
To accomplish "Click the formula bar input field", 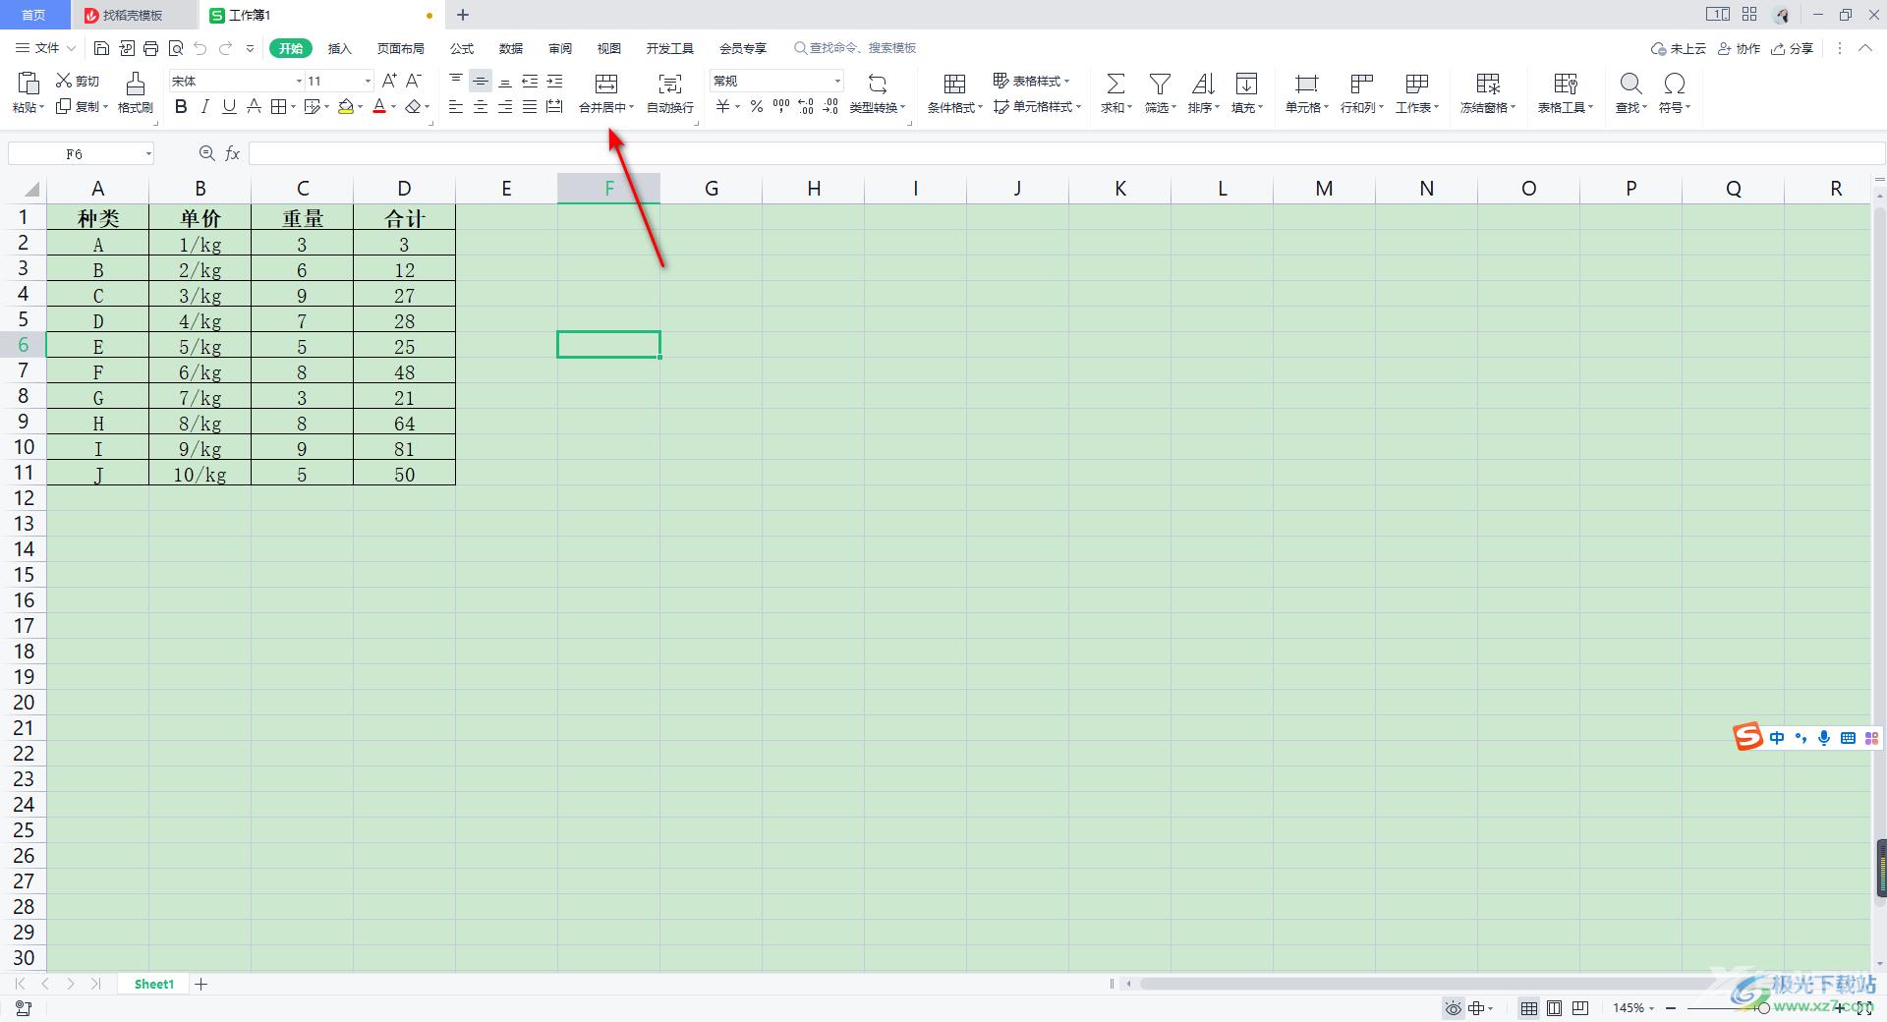I will point(1066,153).
